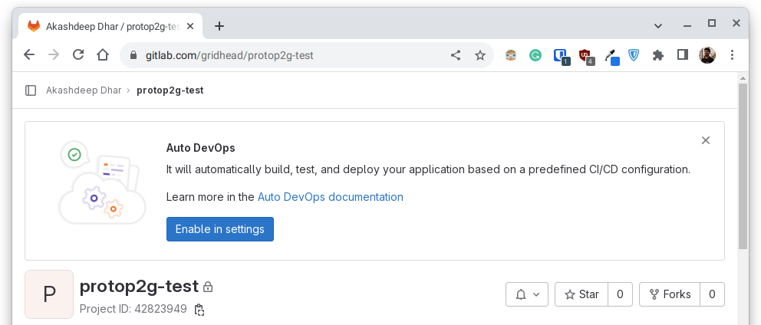Star the protop2g-test project
Screen dimensions: 761x325
tap(581, 294)
